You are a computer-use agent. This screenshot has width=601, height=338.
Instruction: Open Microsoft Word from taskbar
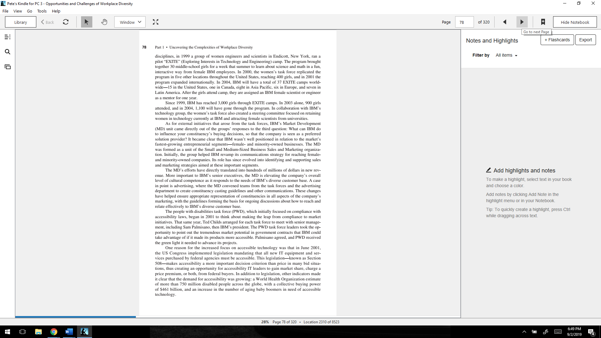(x=69, y=332)
